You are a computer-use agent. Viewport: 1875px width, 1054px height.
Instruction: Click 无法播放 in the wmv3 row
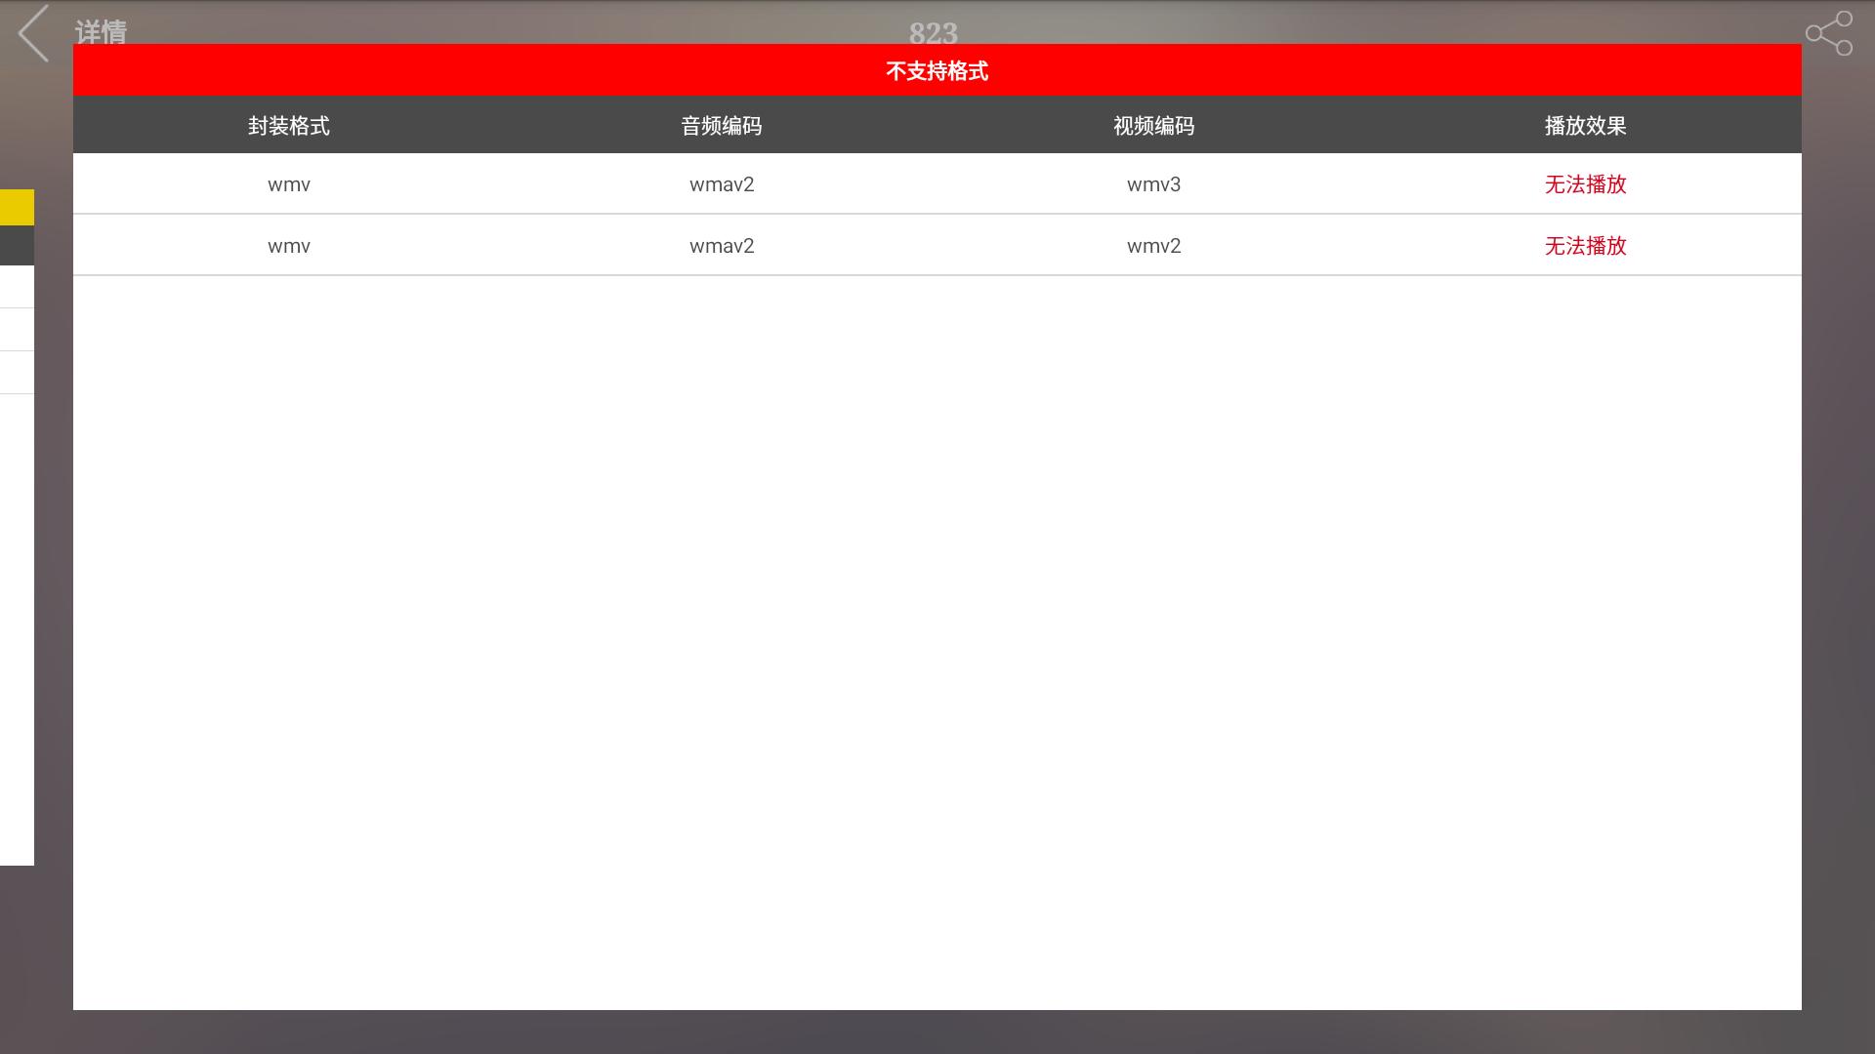coord(1585,184)
